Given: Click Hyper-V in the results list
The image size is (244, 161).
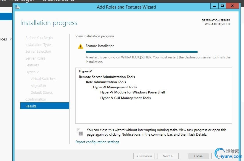Looking at the screenshot, I should [85, 71].
